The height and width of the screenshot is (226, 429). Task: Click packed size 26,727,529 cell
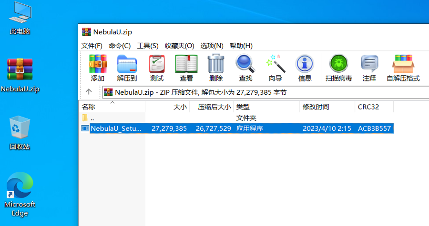[x=214, y=128]
